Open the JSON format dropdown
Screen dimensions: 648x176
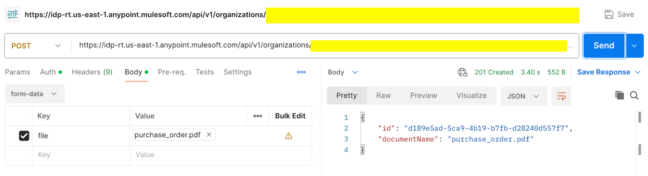524,96
